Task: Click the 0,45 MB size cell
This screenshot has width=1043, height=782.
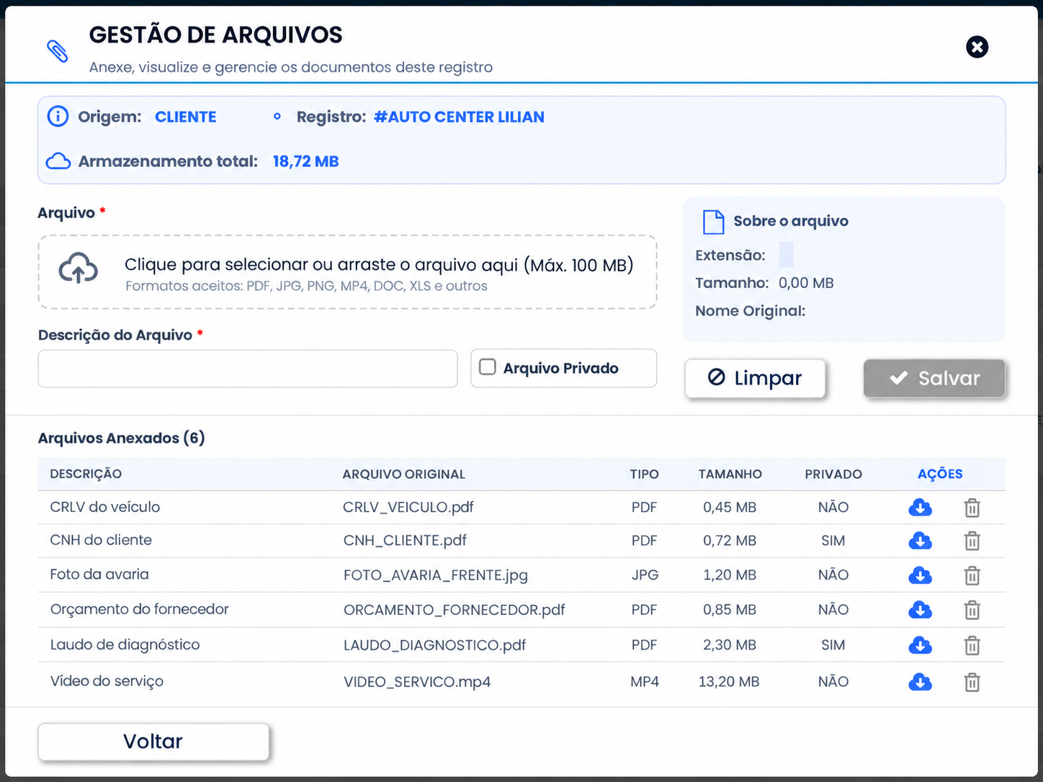Action: coord(730,507)
